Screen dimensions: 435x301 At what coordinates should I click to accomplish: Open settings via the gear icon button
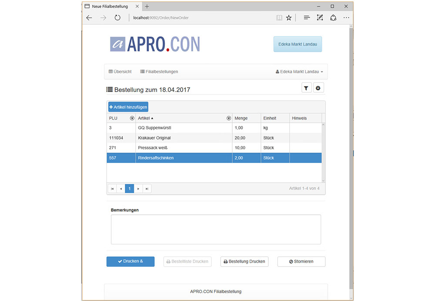pyautogui.click(x=318, y=88)
